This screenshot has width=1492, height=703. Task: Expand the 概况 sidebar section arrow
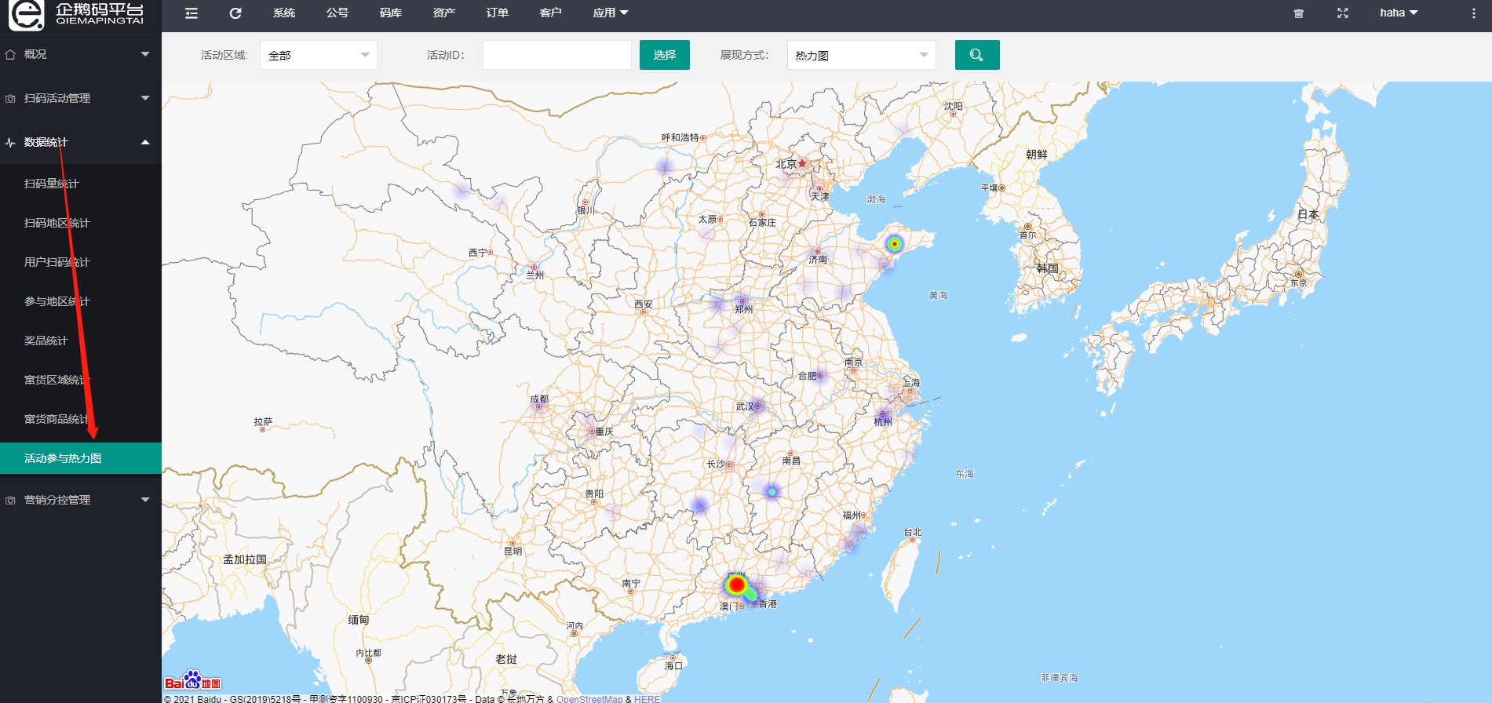click(x=145, y=54)
